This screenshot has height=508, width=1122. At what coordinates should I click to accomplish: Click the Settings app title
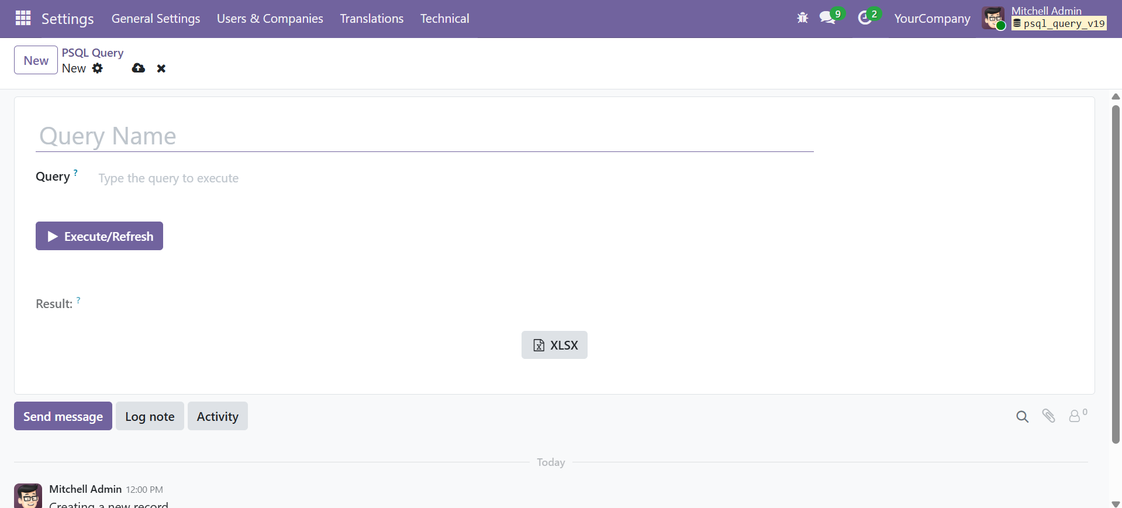tap(67, 19)
